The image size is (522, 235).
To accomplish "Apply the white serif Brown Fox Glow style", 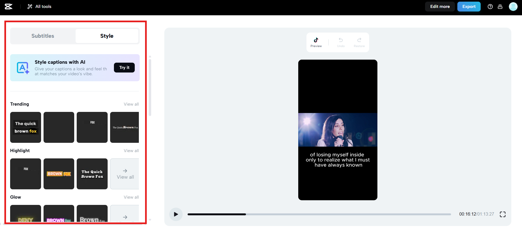I will (92, 213).
